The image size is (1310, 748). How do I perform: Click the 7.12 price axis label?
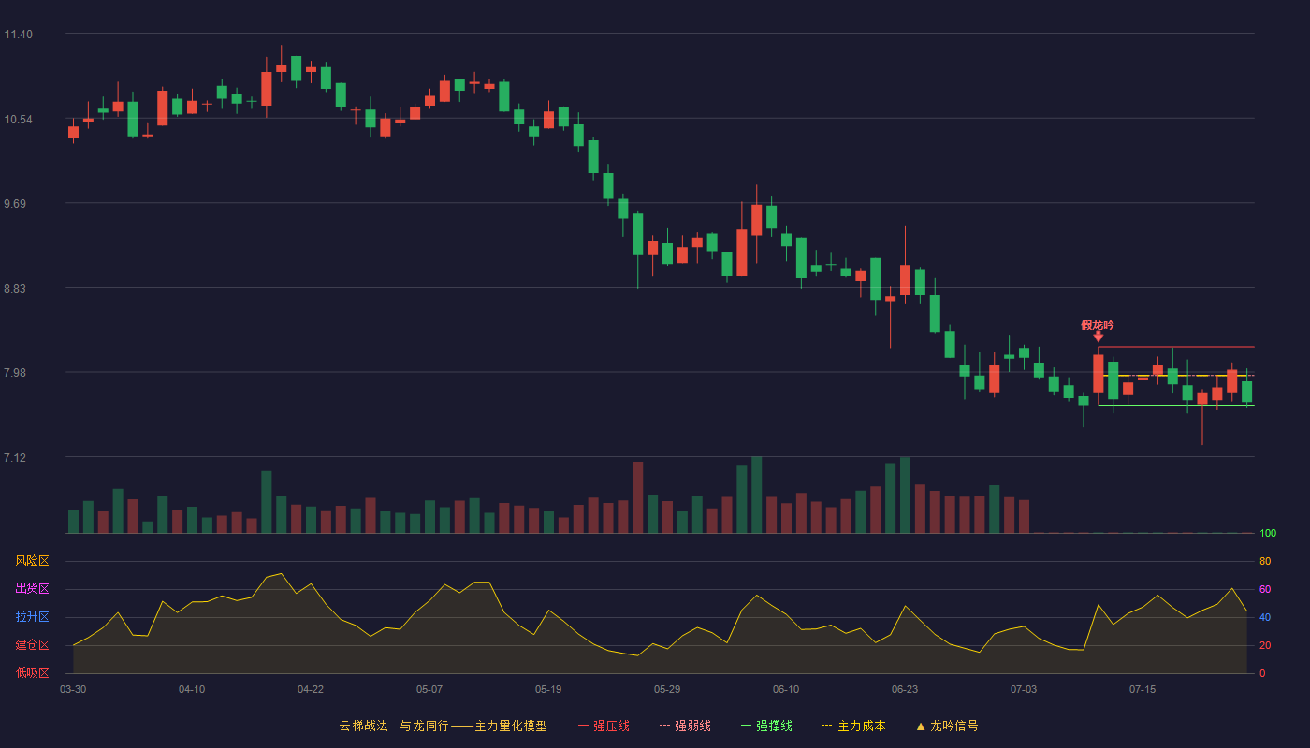coord(15,458)
